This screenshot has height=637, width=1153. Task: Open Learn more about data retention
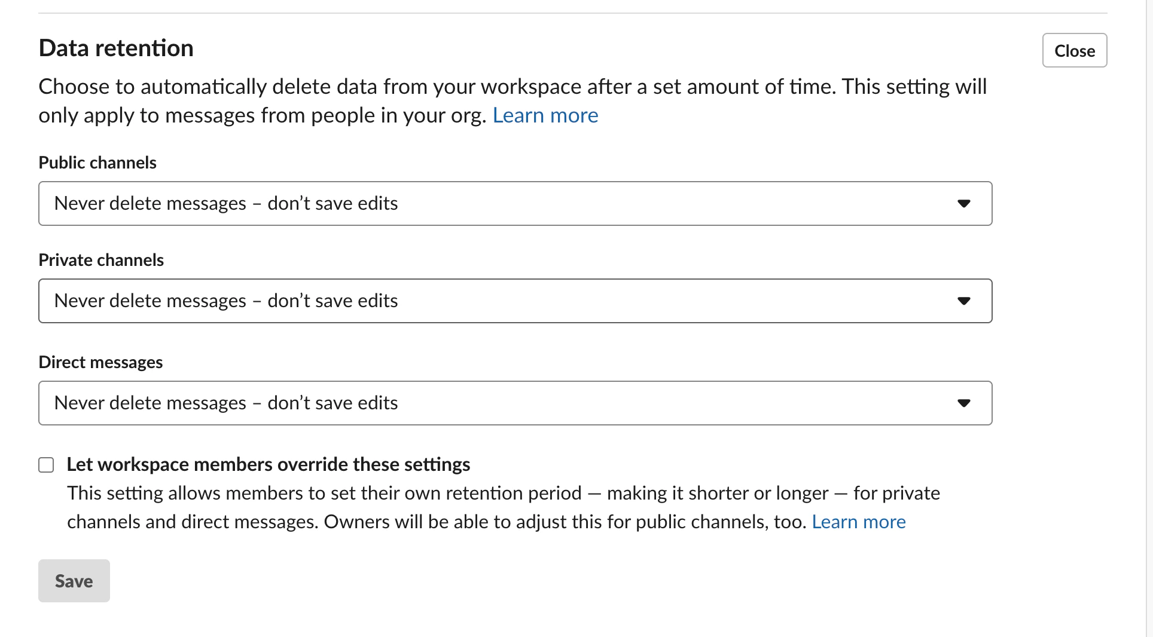545,115
